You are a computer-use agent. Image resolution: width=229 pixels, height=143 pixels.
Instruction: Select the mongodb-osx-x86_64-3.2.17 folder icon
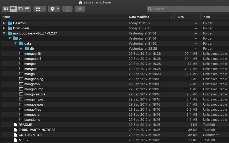point(10,33)
